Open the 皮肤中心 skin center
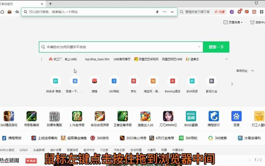This screenshot has width=265, height=166. (258, 22)
